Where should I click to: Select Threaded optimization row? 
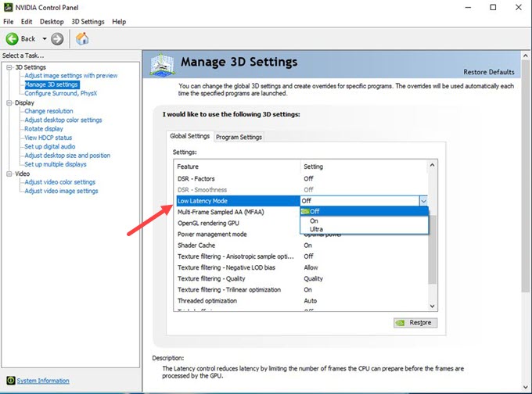[x=302, y=301]
